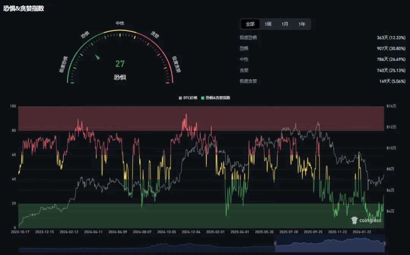
Task: Click the 极度恐惧 statistics row
Action: 322,38
